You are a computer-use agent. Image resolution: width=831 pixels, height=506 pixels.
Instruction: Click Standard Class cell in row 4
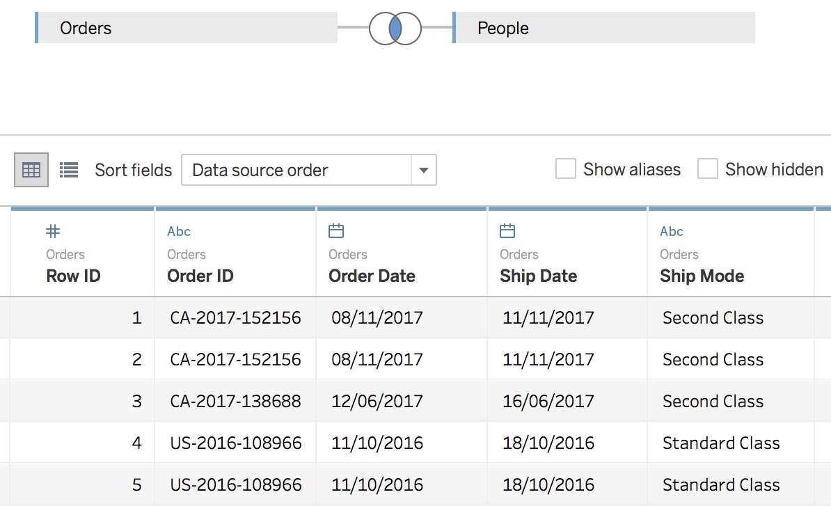[x=721, y=443]
